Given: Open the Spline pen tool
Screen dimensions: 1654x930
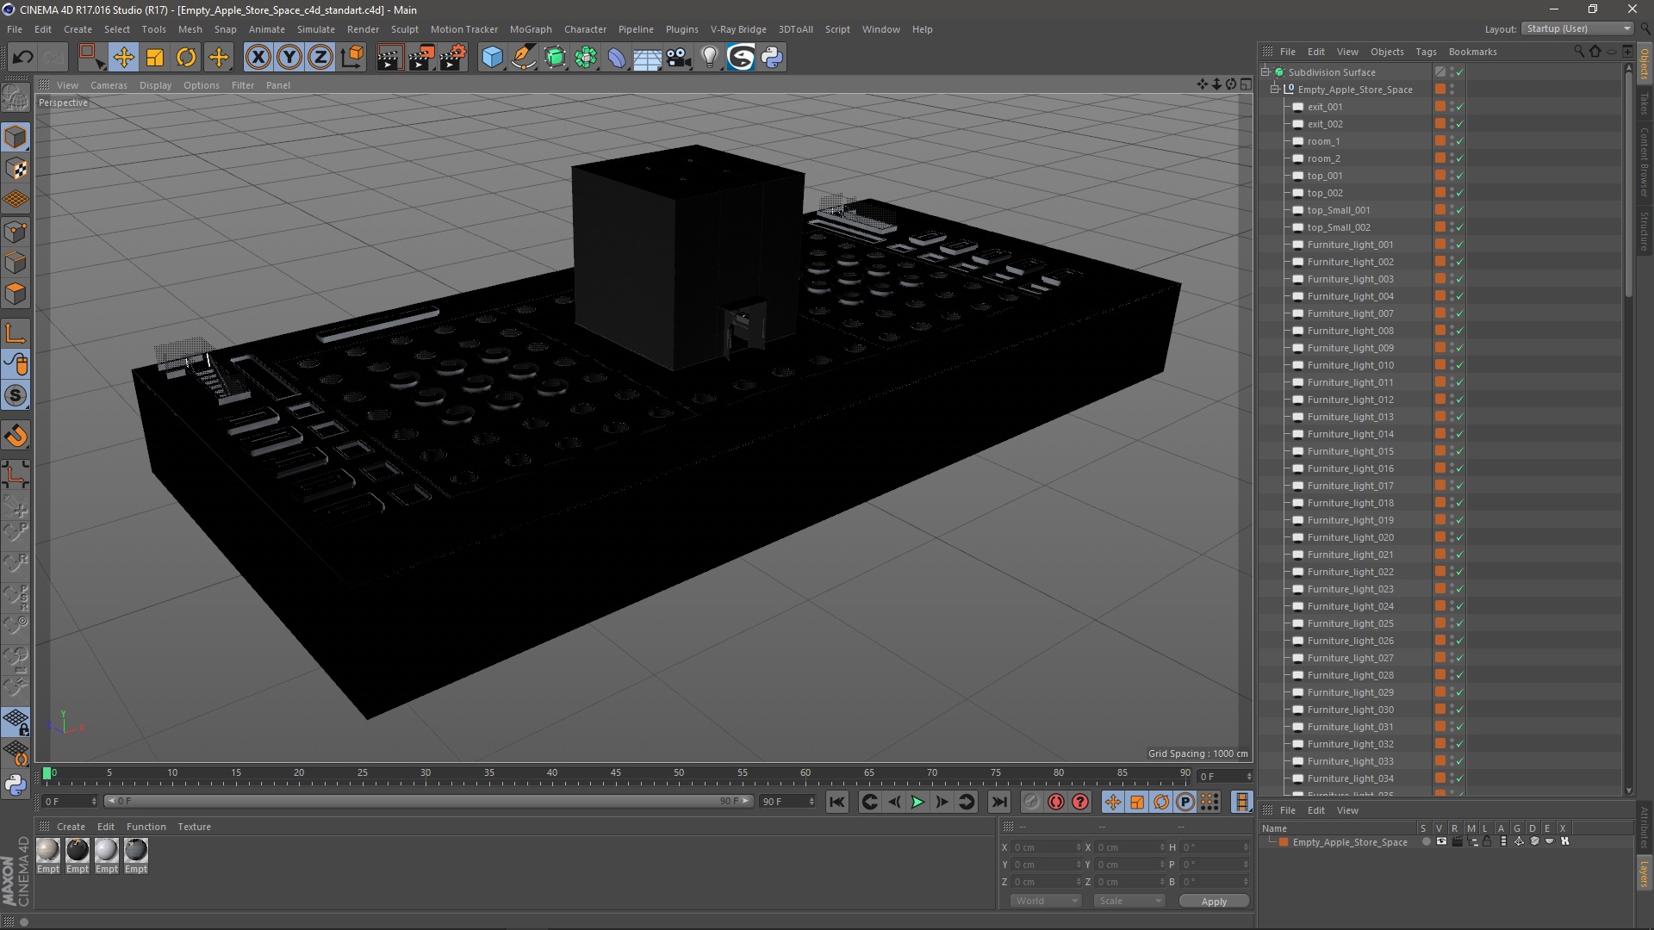Looking at the screenshot, I should tap(524, 58).
